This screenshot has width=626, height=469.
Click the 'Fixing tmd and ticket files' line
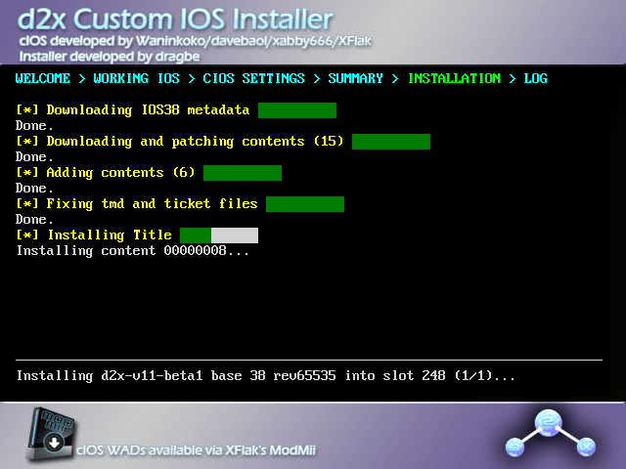point(137,204)
